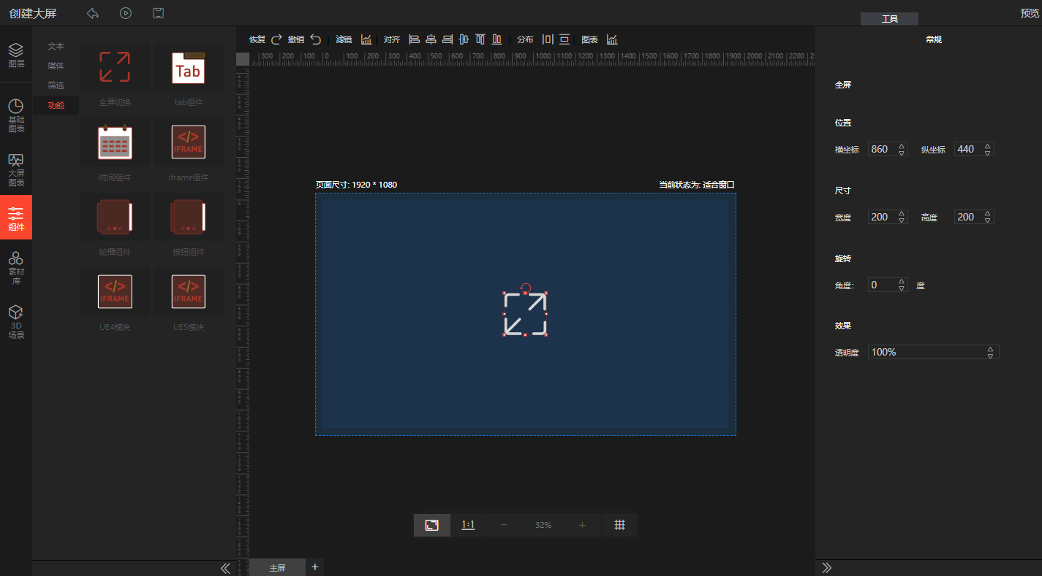The image size is (1042, 576).
Task: Click the align horizontal center icon
Action: tap(431, 39)
